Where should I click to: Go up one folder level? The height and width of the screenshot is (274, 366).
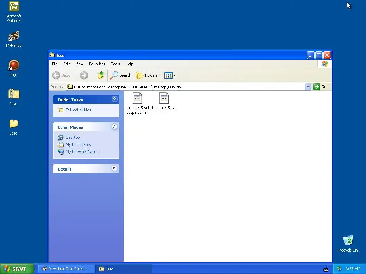click(x=101, y=75)
